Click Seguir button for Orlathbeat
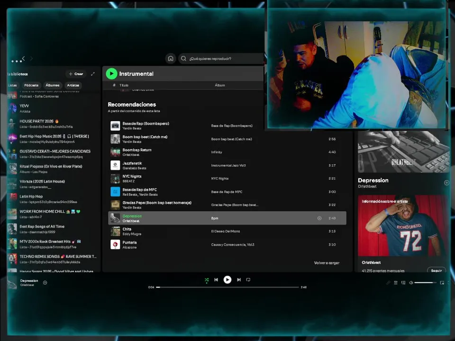 point(436,270)
